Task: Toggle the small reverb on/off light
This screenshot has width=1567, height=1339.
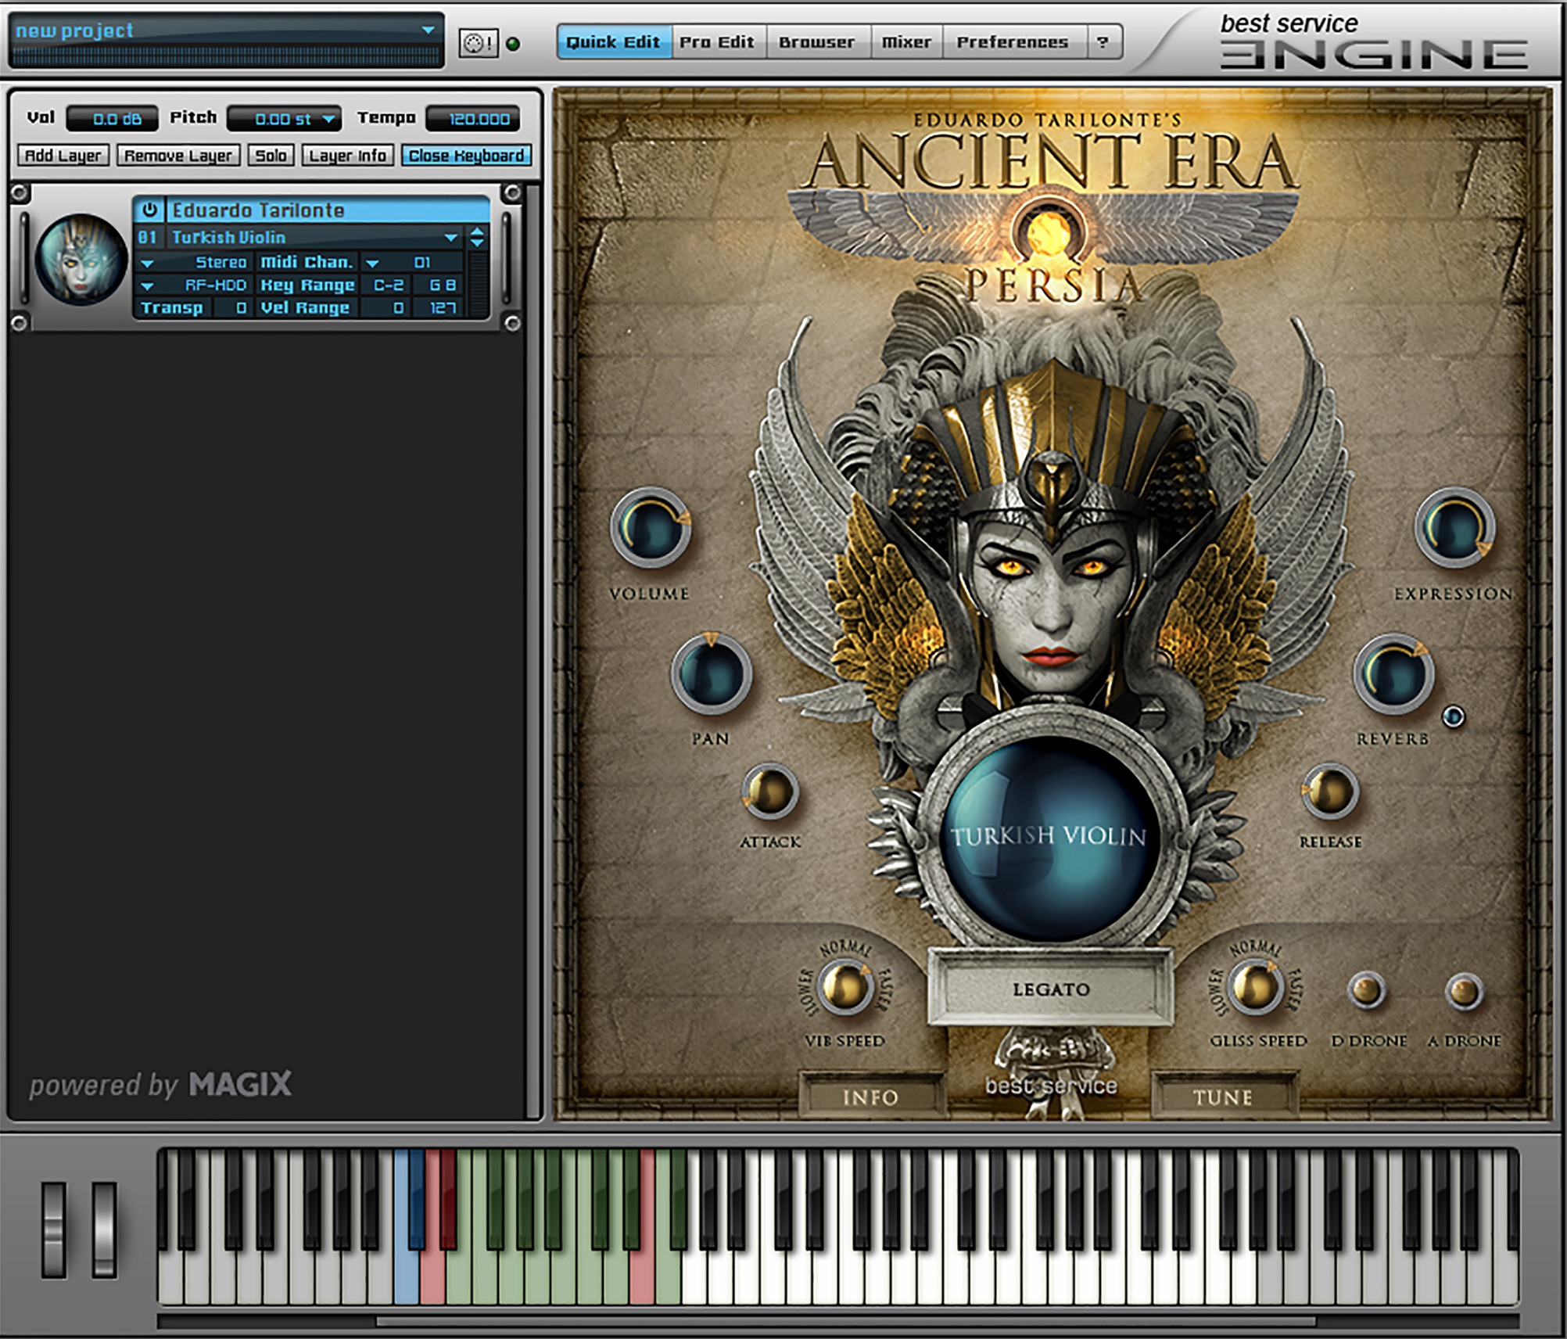Action: tap(1453, 716)
